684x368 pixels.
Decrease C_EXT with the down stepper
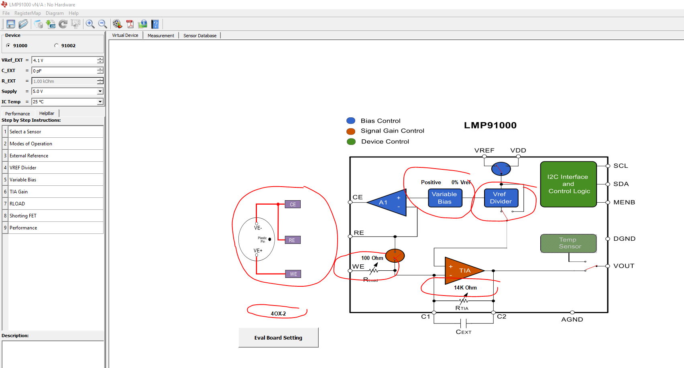pos(100,72)
